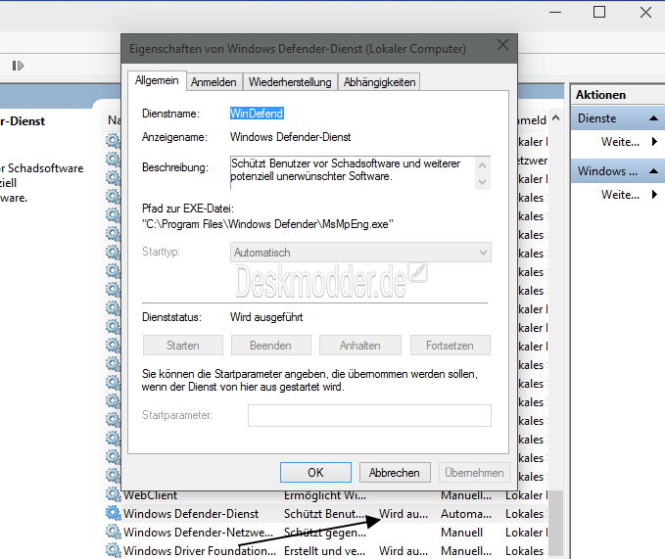This screenshot has height=559, width=665.
Task: Close the Eigenschaften dialog with the X
Action: point(502,45)
